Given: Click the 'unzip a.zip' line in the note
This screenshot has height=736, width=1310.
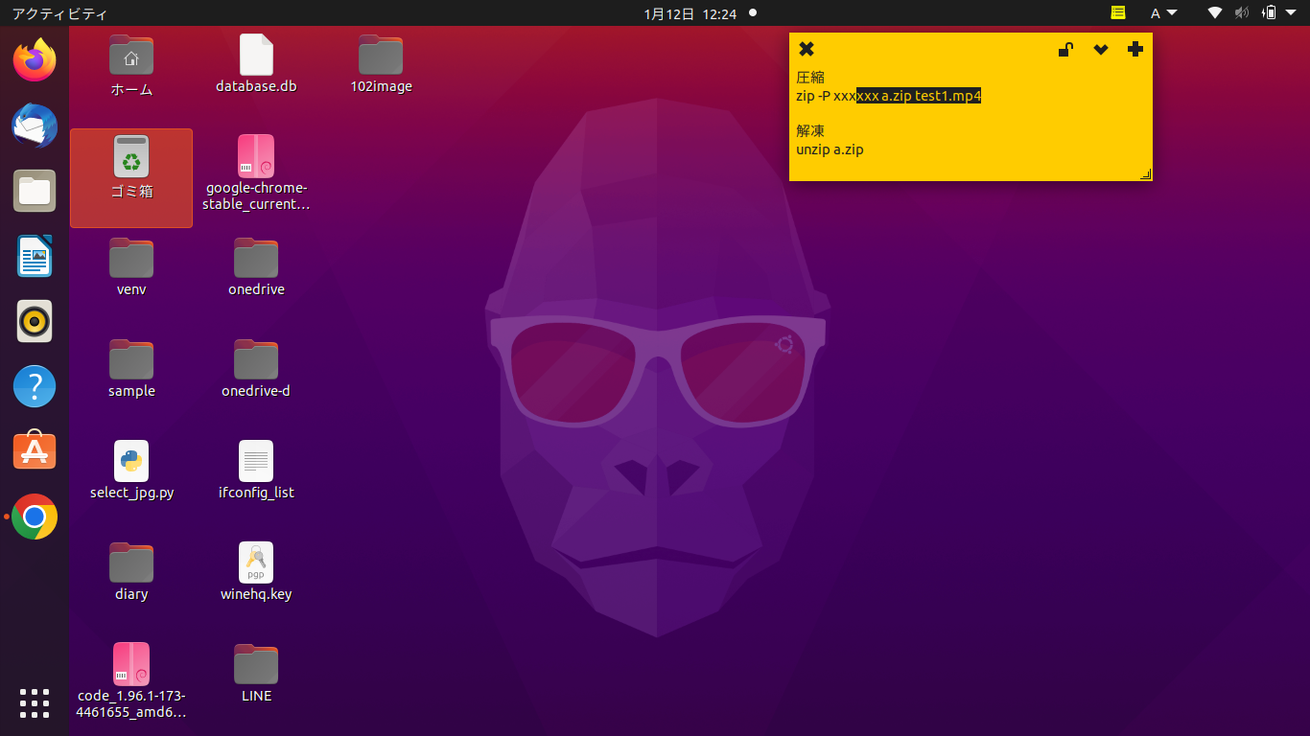Looking at the screenshot, I should coord(830,149).
